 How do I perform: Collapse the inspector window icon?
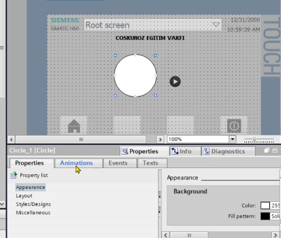(x=275, y=151)
